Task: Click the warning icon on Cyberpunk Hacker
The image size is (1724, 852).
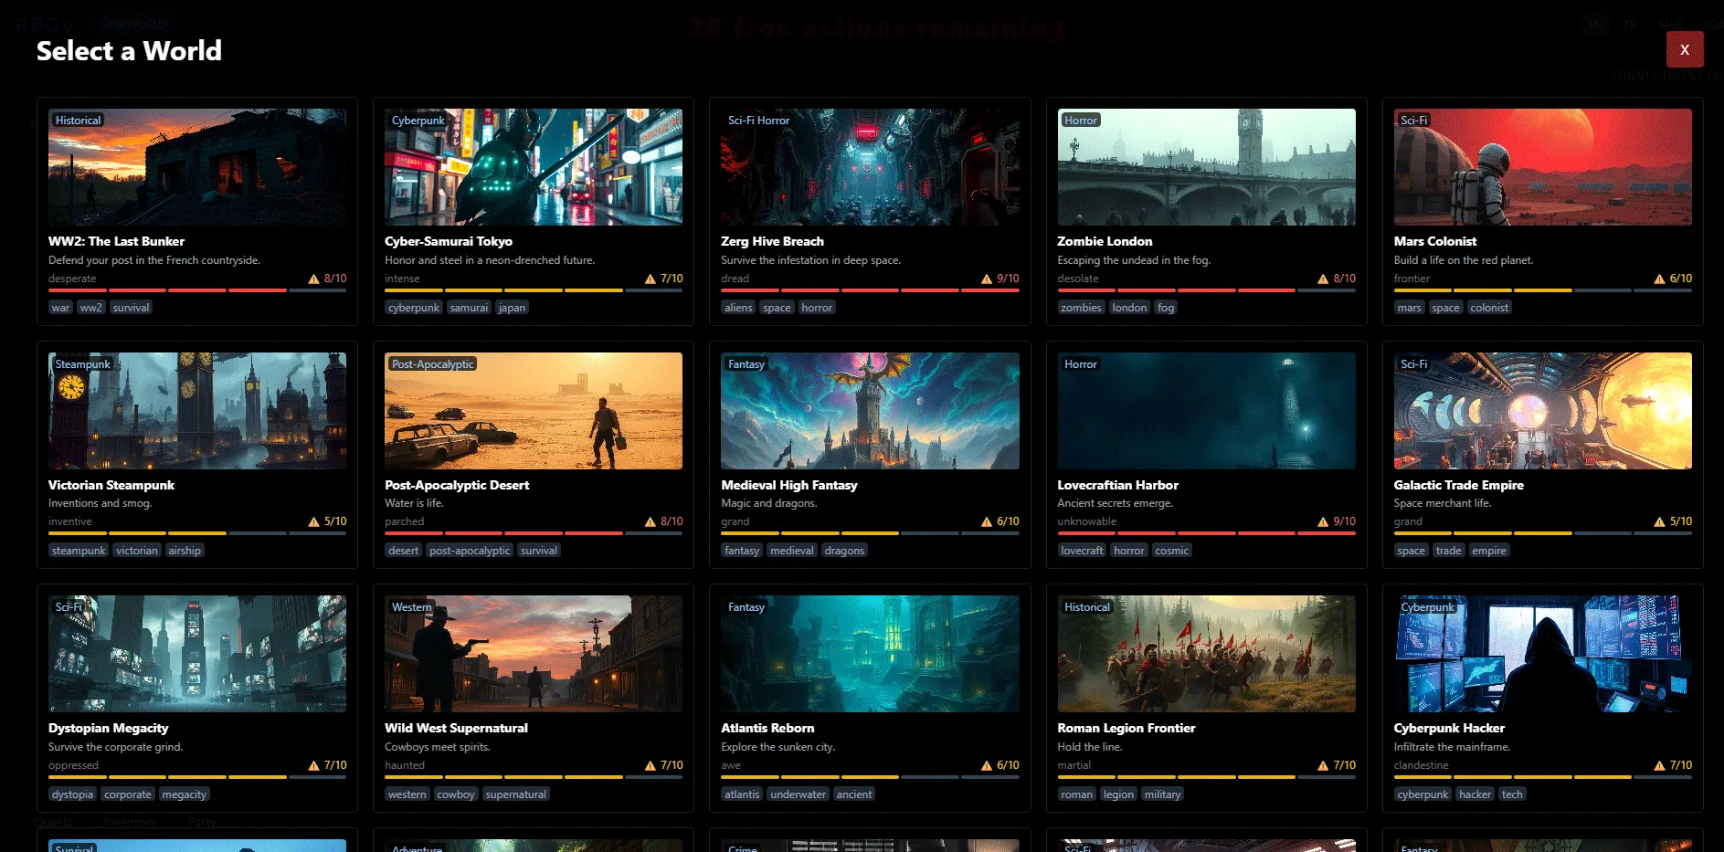Action: (1659, 765)
